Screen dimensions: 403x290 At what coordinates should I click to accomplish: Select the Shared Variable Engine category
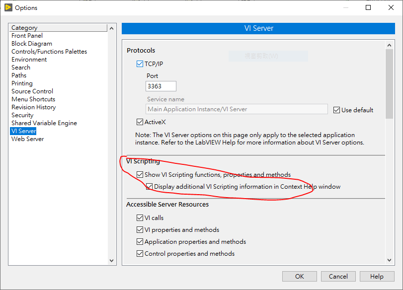tap(44, 123)
